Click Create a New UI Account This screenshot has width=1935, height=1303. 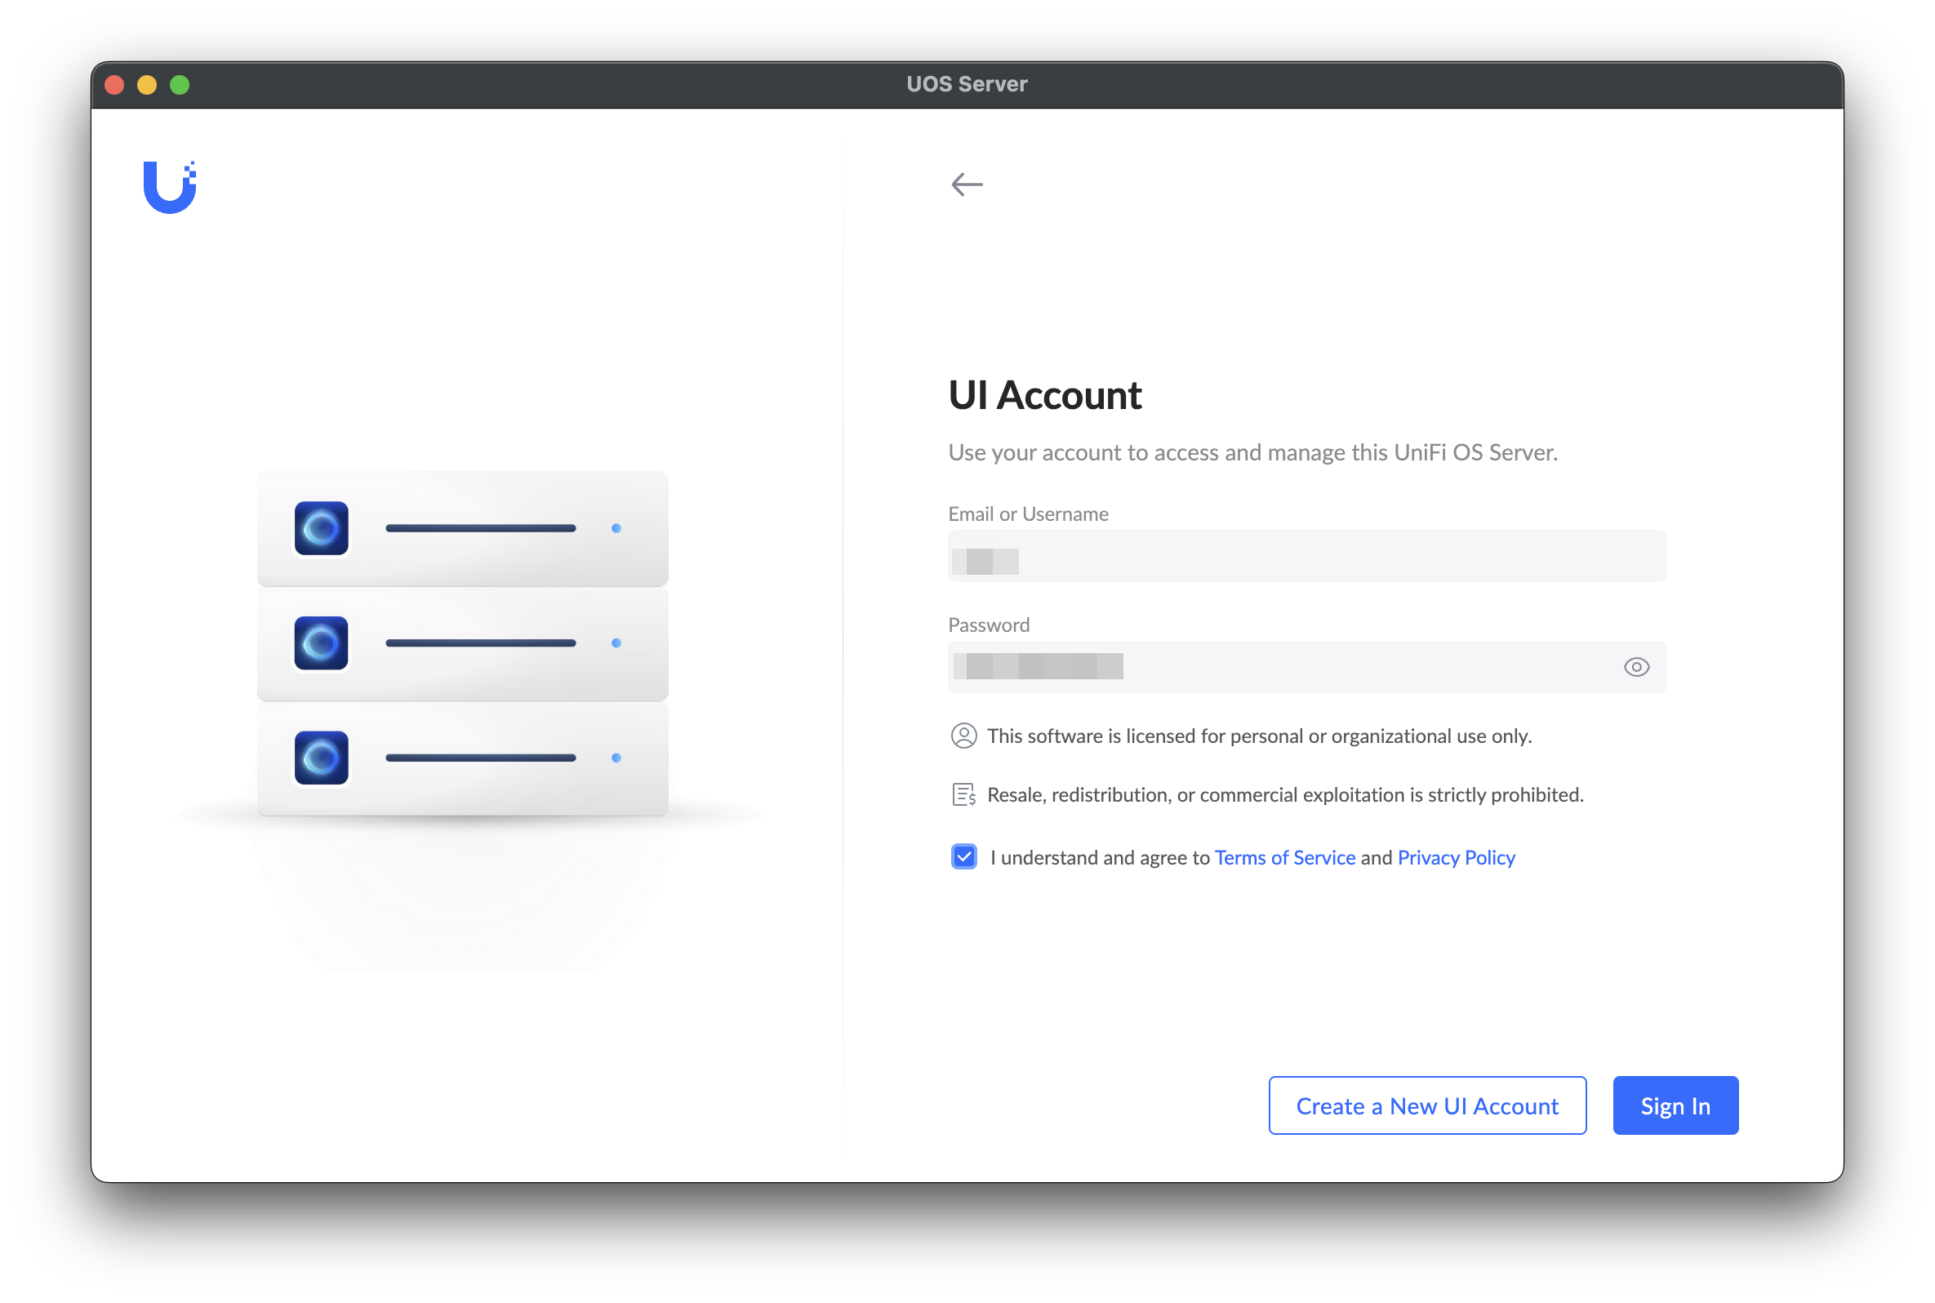tap(1426, 1106)
